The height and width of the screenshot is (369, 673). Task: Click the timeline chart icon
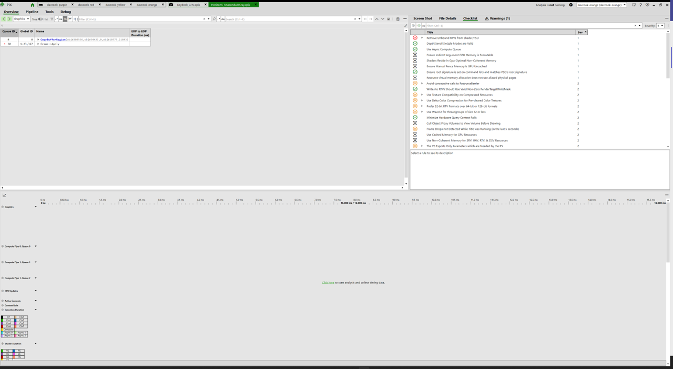[4, 195]
